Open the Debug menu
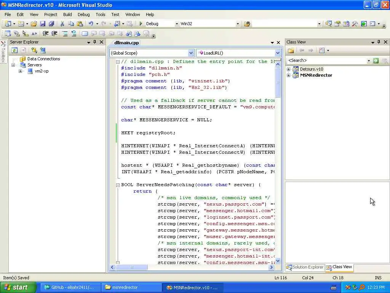Image resolution: width=390 pixels, height=293 pixels. pyautogui.click(x=83, y=14)
